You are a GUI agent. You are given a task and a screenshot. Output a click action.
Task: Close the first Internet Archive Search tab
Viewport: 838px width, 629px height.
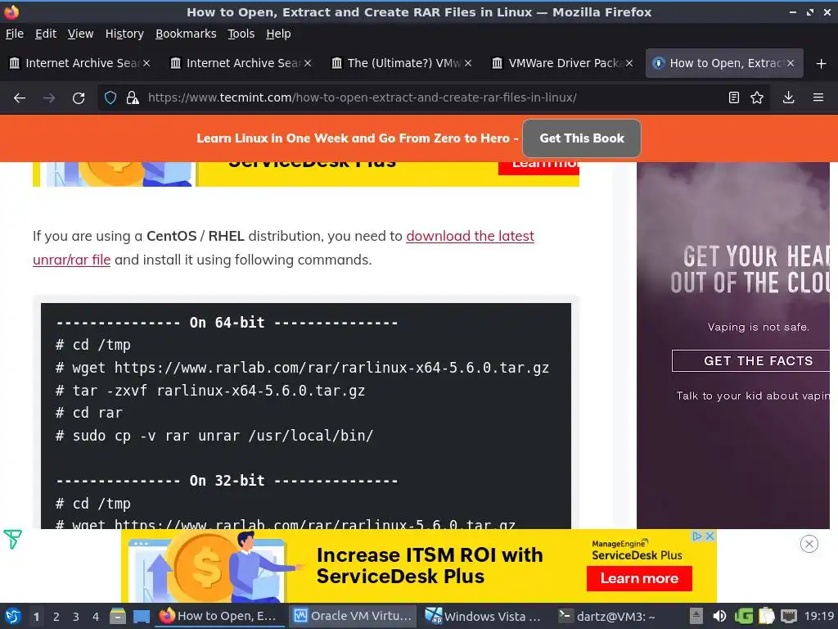146,63
